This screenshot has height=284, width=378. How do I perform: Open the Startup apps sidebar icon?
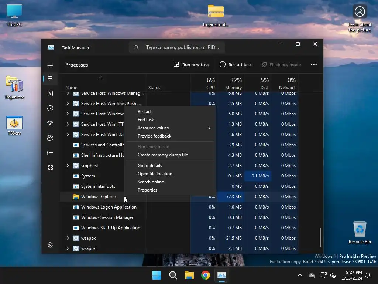point(50,123)
